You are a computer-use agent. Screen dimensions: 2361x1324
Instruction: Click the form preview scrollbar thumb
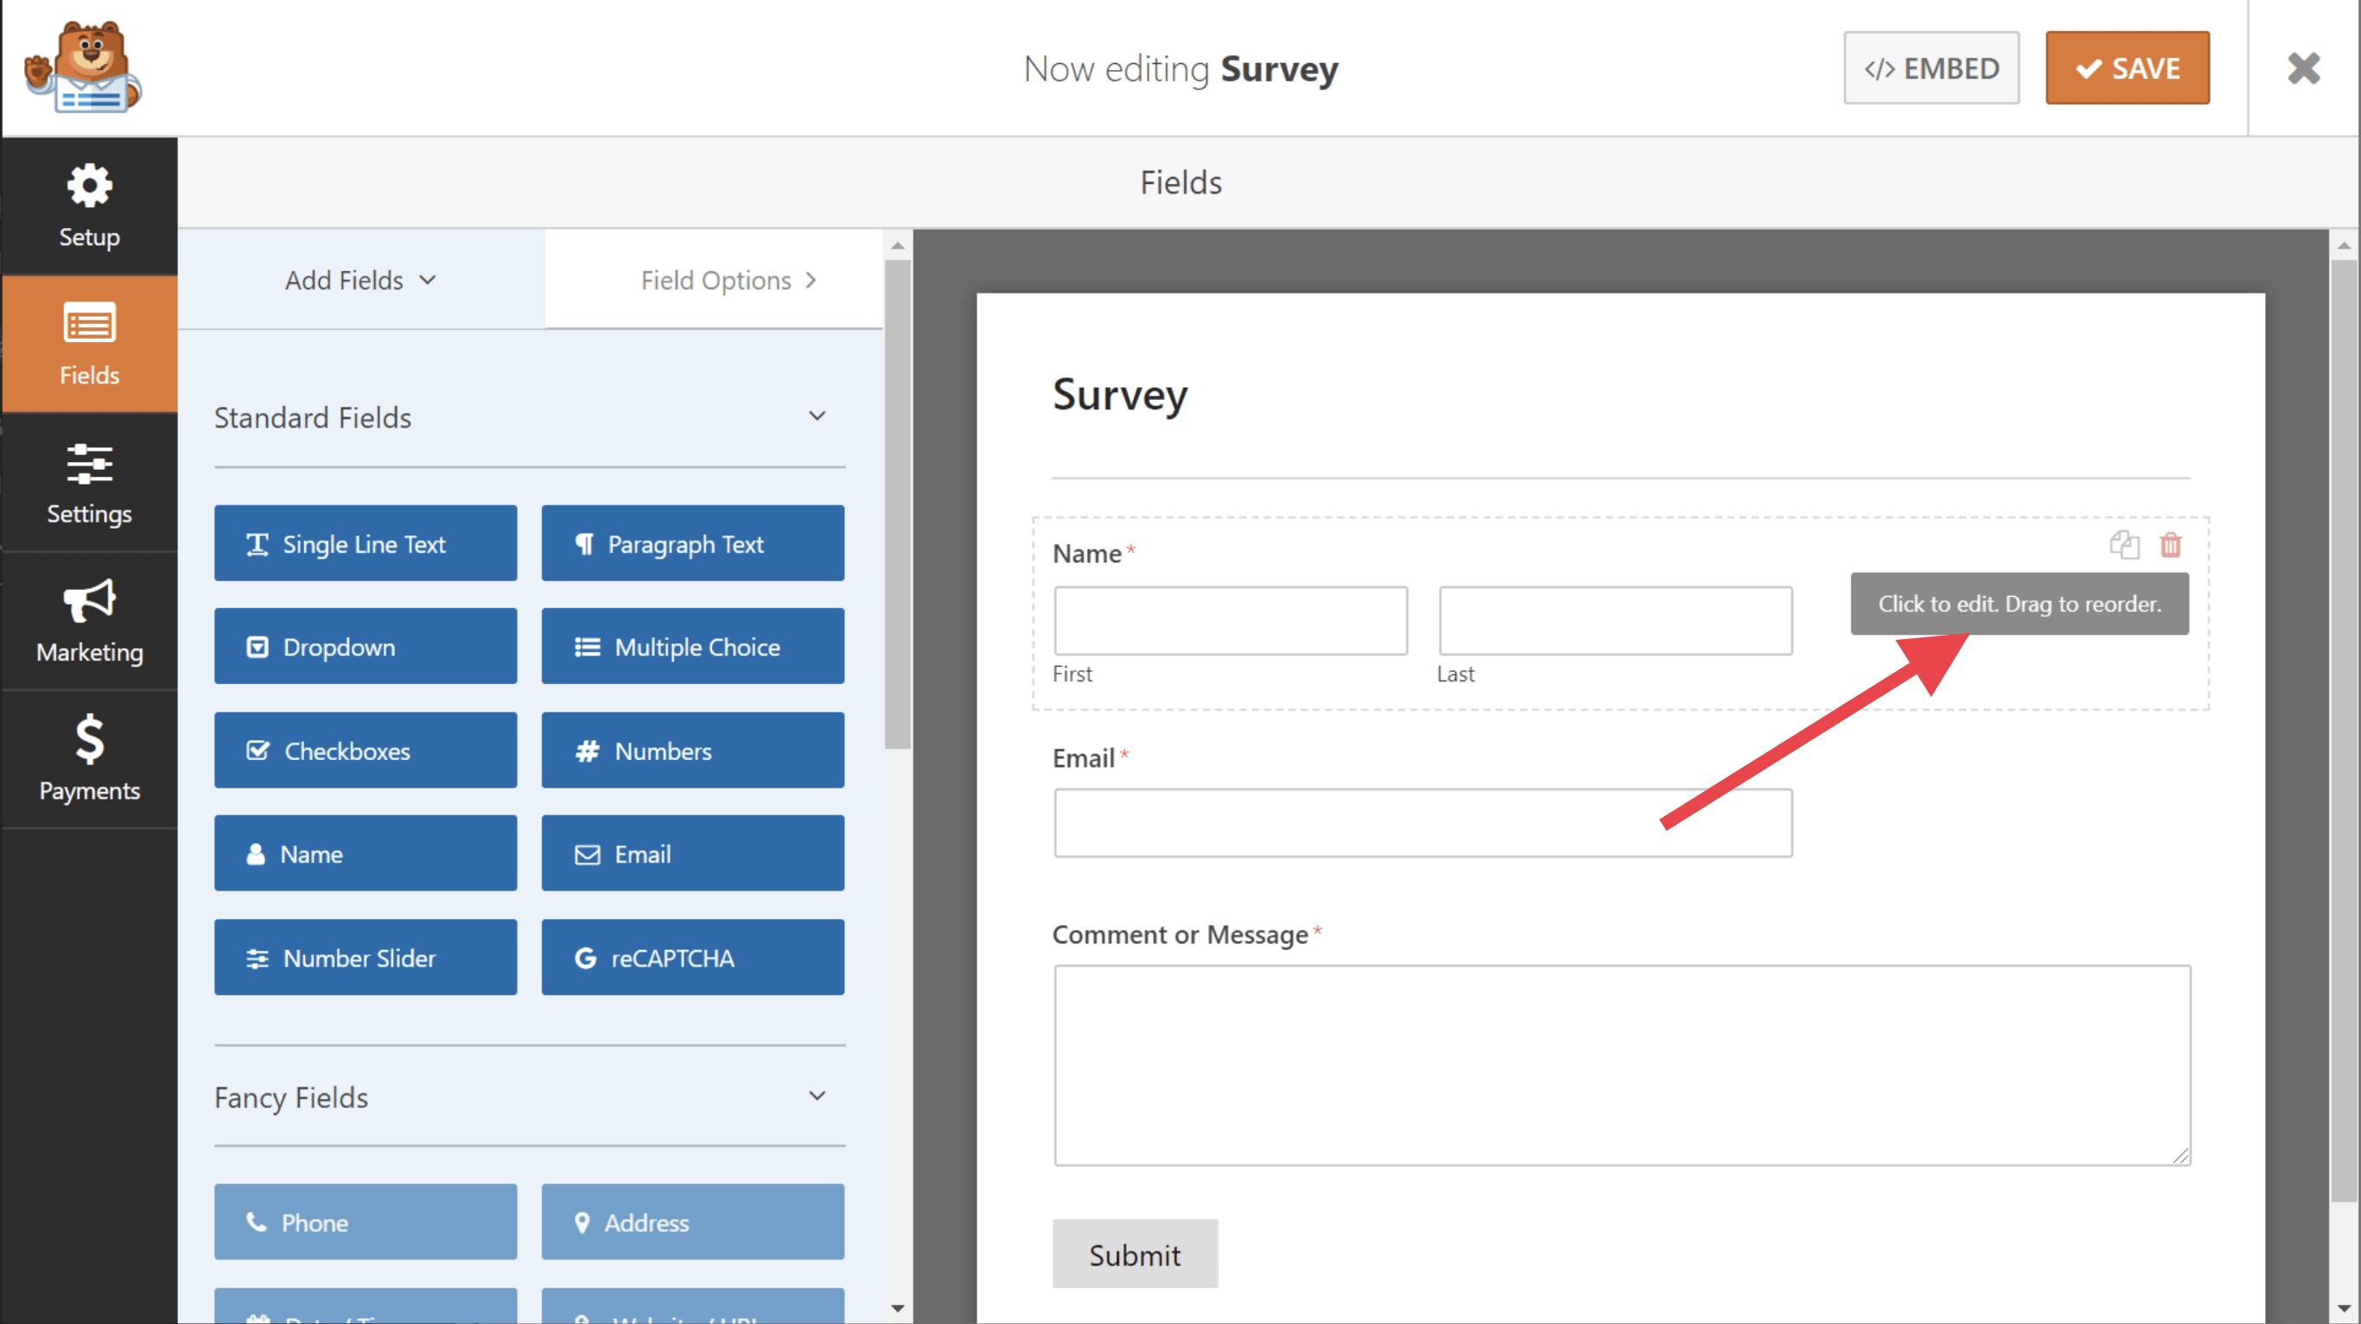pos(2344,731)
